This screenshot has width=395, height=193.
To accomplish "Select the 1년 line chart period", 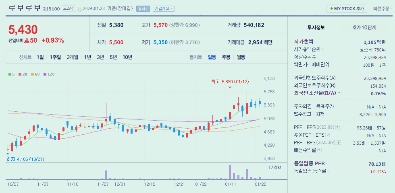I will pyautogui.click(x=87, y=57).
